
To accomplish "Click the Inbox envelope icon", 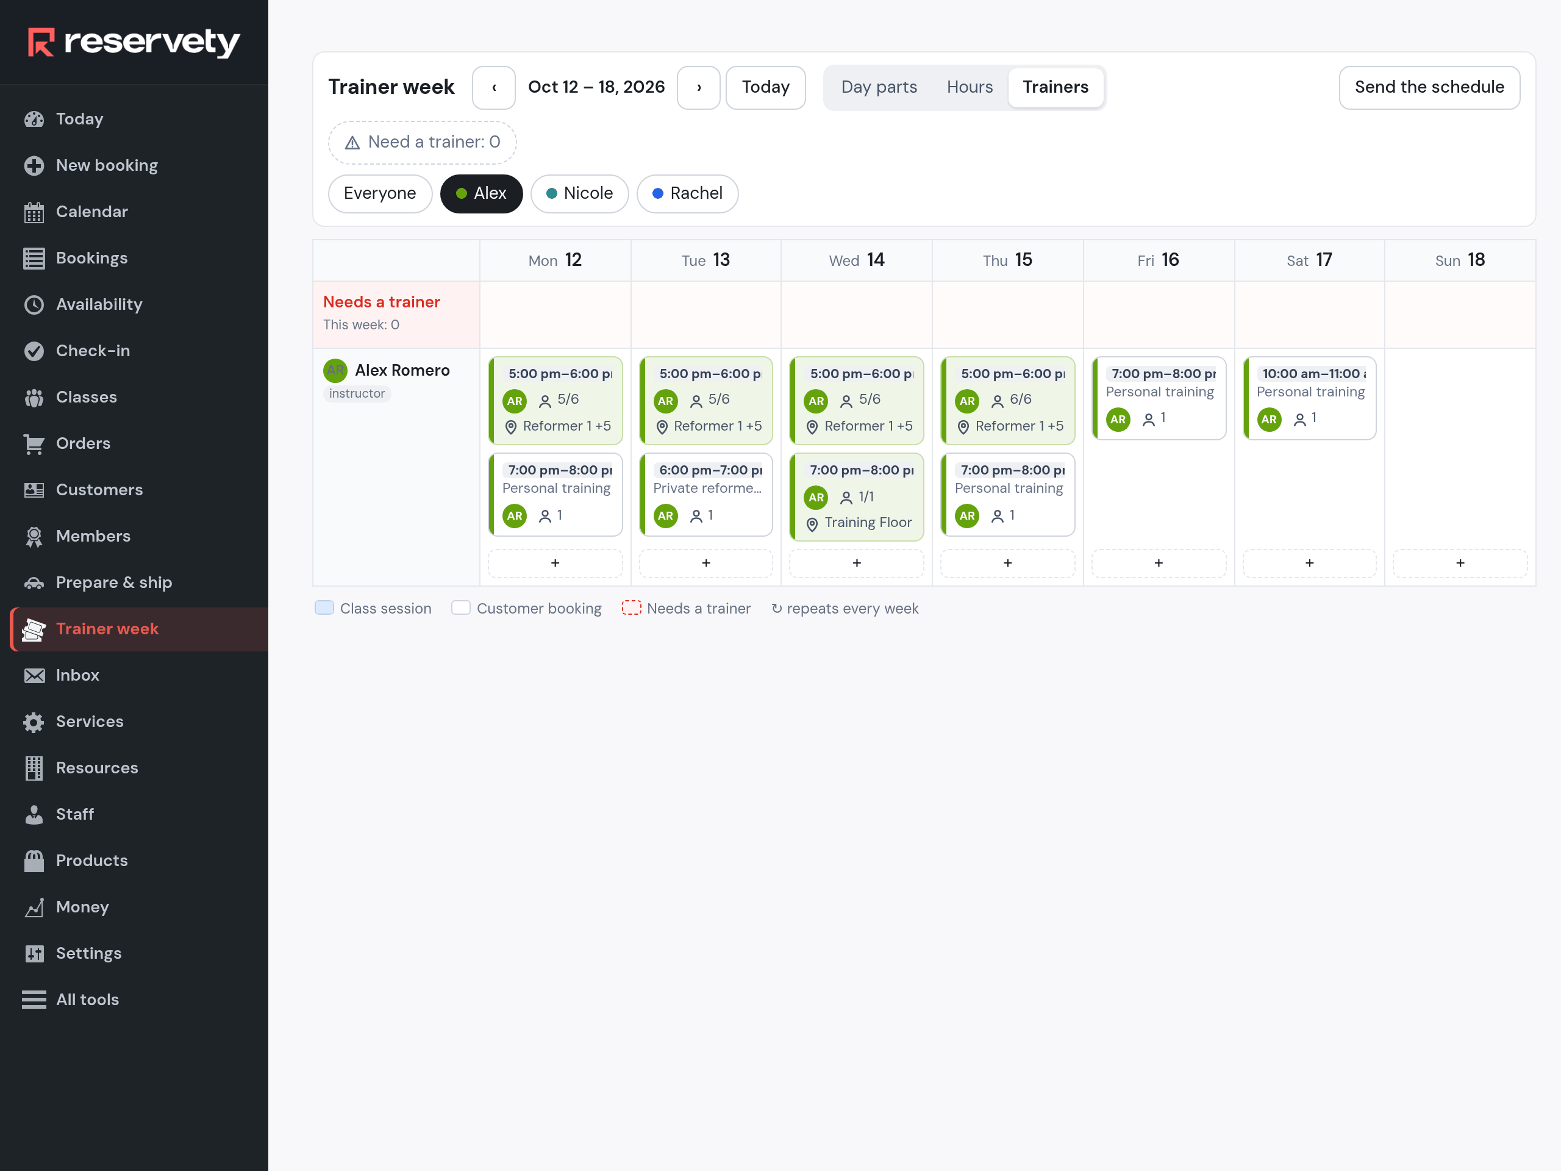I will 34,676.
